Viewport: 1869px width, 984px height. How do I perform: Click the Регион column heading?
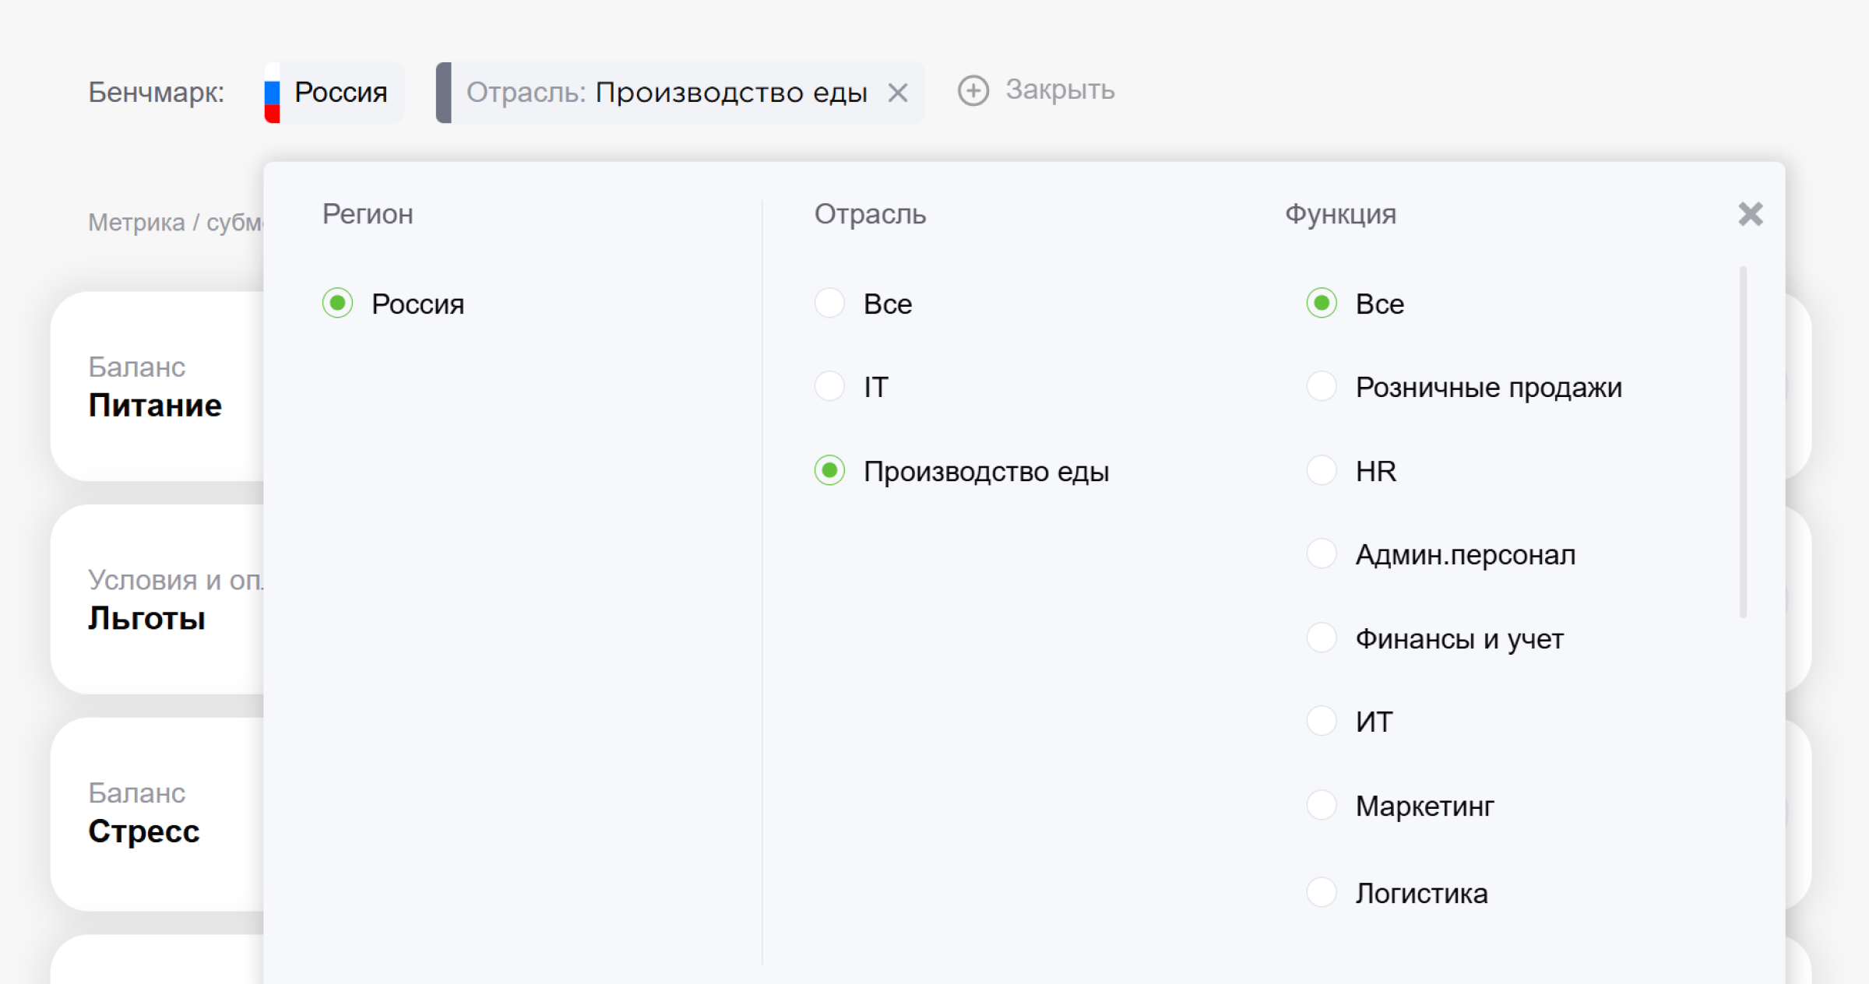(x=368, y=214)
